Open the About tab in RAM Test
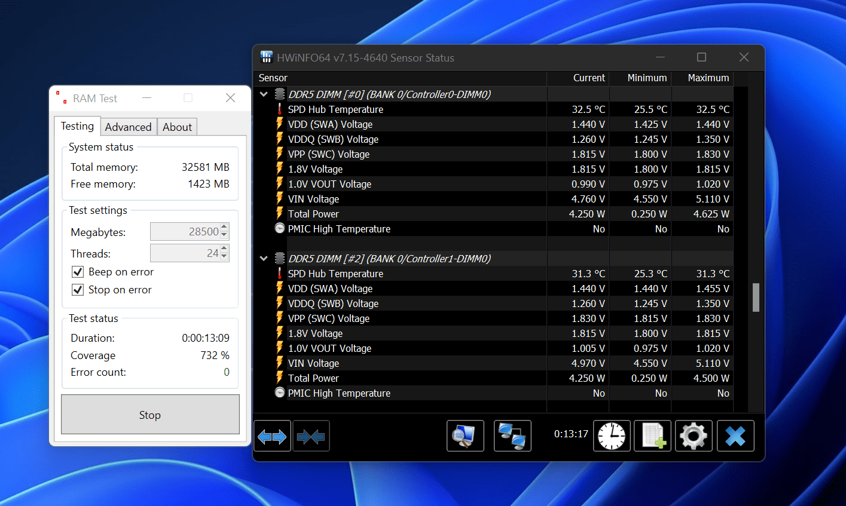The width and height of the screenshot is (846, 506). tap(177, 127)
